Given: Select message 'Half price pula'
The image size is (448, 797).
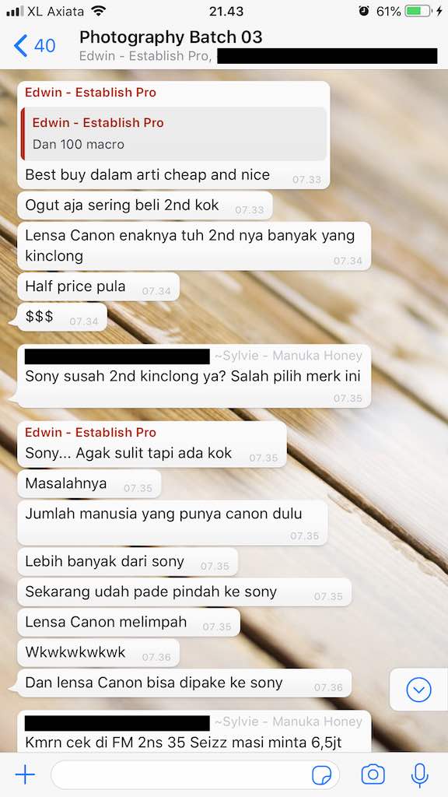Looking at the screenshot, I should coord(98,286).
